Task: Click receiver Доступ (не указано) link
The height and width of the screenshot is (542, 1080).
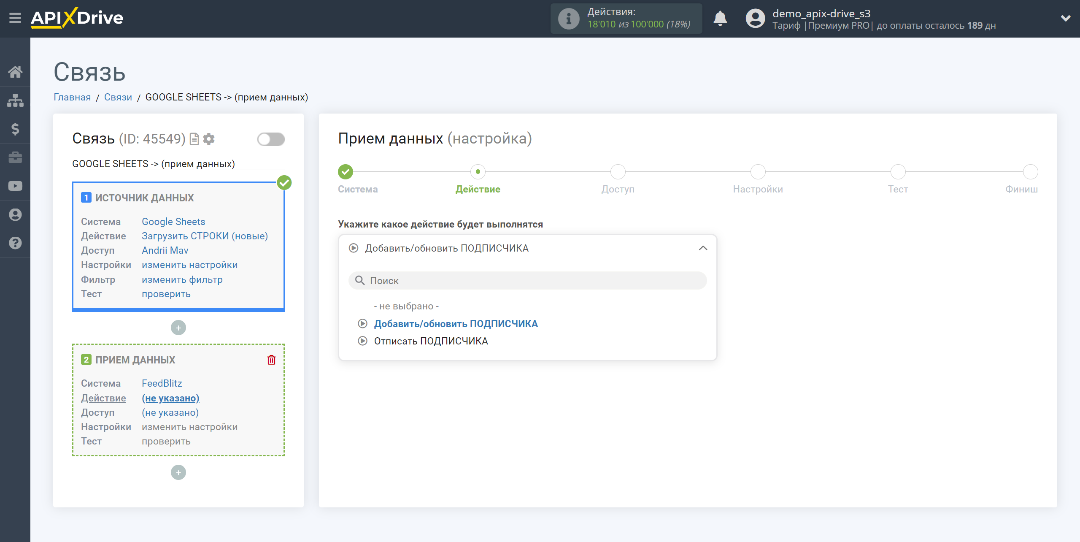Action: 170,412
